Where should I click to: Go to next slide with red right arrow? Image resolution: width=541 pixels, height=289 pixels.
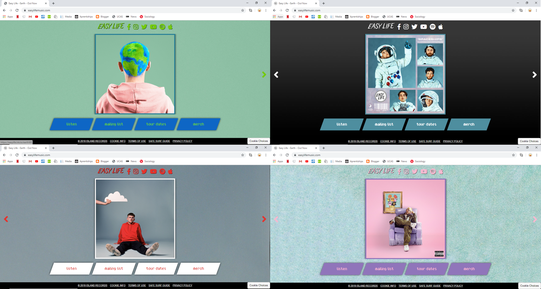(264, 219)
